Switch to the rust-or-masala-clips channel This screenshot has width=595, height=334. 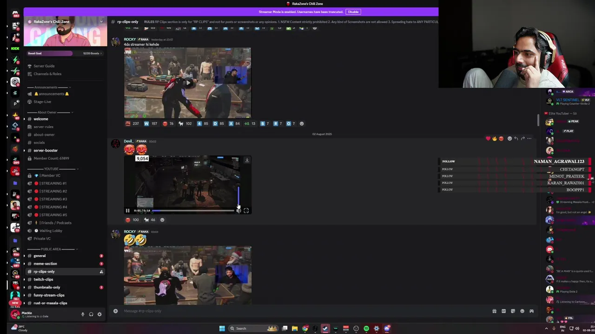coord(50,303)
